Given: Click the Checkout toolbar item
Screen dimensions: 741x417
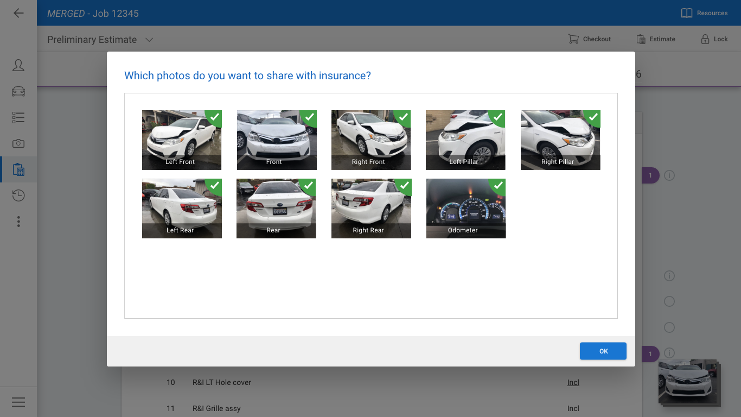Looking at the screenshot, I should pyautogui.click(x=589, y=39).
